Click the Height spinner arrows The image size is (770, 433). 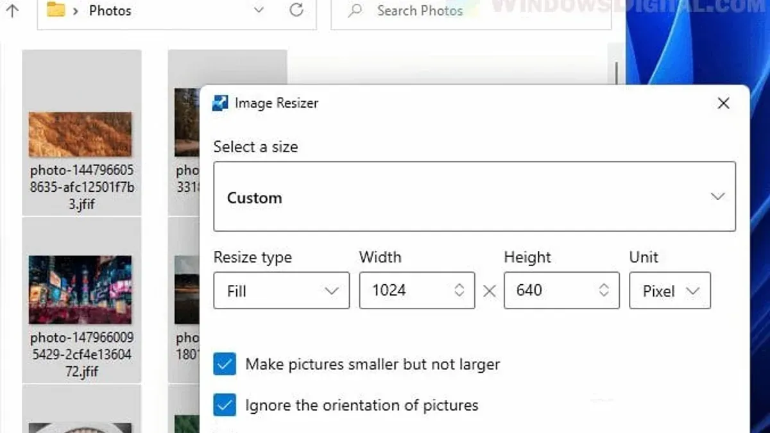point(604,291)
